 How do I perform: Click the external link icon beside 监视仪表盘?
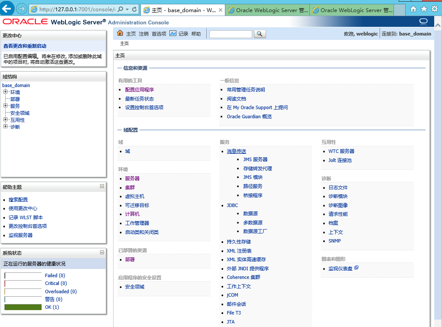click(356, 268)
